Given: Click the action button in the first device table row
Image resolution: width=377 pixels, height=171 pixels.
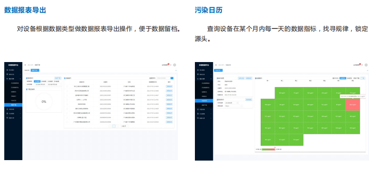Looking at the screenshot, I should 169,86.
